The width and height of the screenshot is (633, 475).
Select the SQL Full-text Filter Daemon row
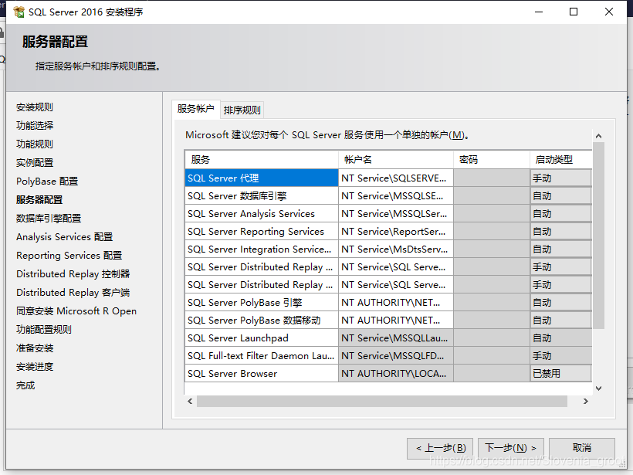[262, 356]
